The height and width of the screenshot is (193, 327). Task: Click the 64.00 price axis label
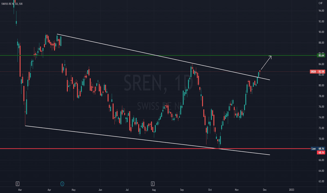point(321,171)
